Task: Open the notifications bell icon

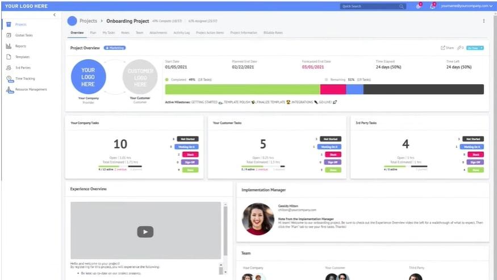Action: pos(433,6)
